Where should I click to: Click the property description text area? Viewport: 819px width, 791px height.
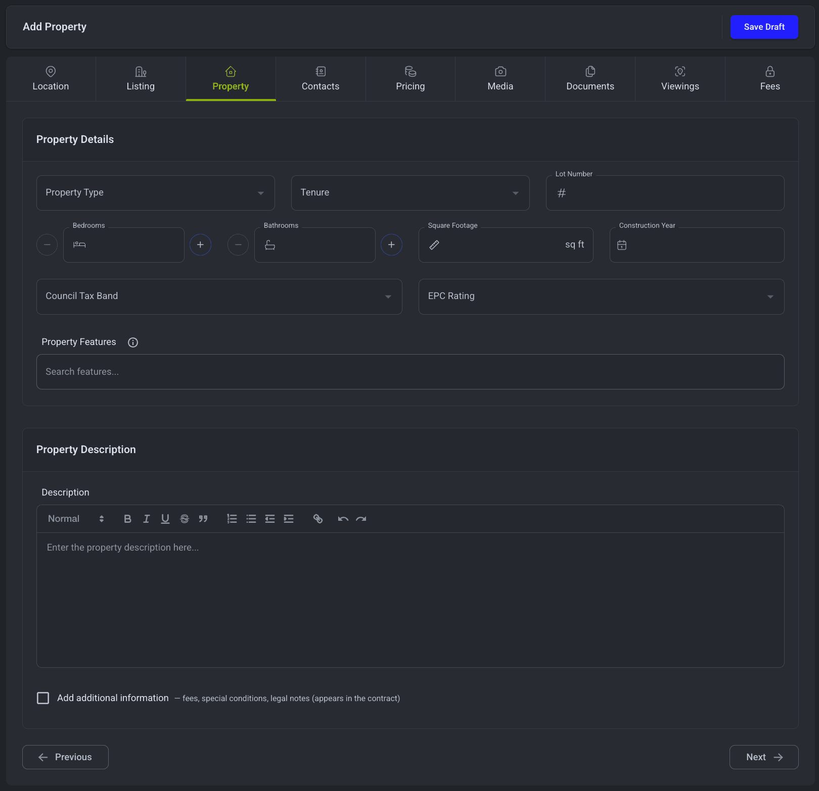click(411, 600)
